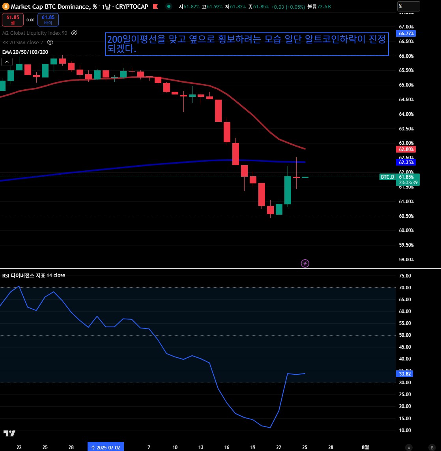Image resolution: width=441 pixels, height=451 pixels.
Task: Click the red flag icon beside CRYPTOCAP
Action: coord(155,6)
